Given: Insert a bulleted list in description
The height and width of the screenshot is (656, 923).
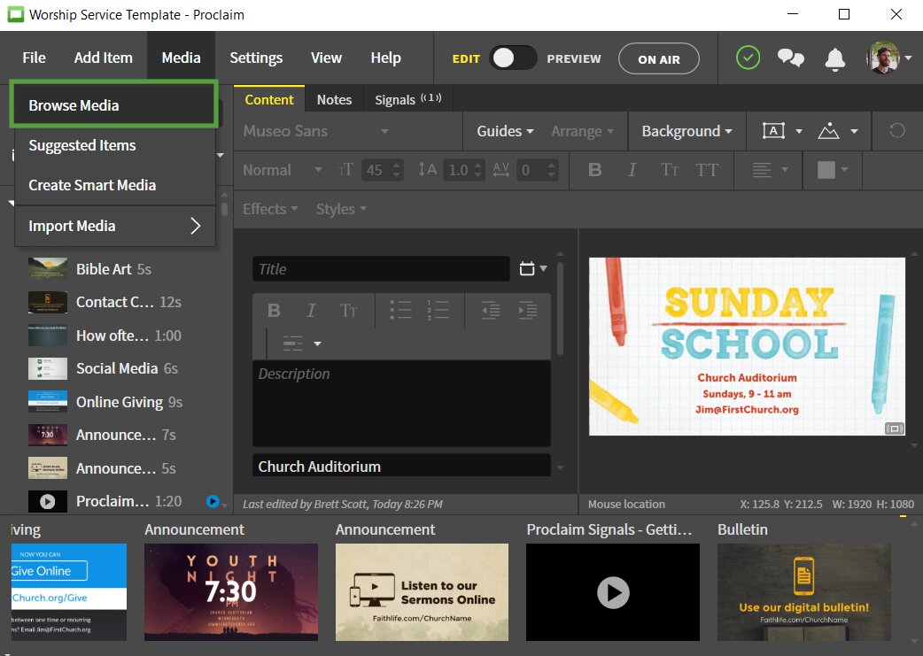Looking at the screenshot, I should coord(400,310).
